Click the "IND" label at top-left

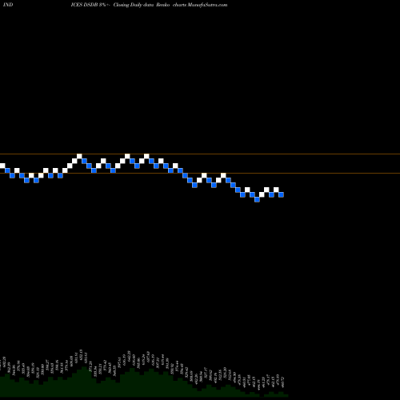coord(8,5)
